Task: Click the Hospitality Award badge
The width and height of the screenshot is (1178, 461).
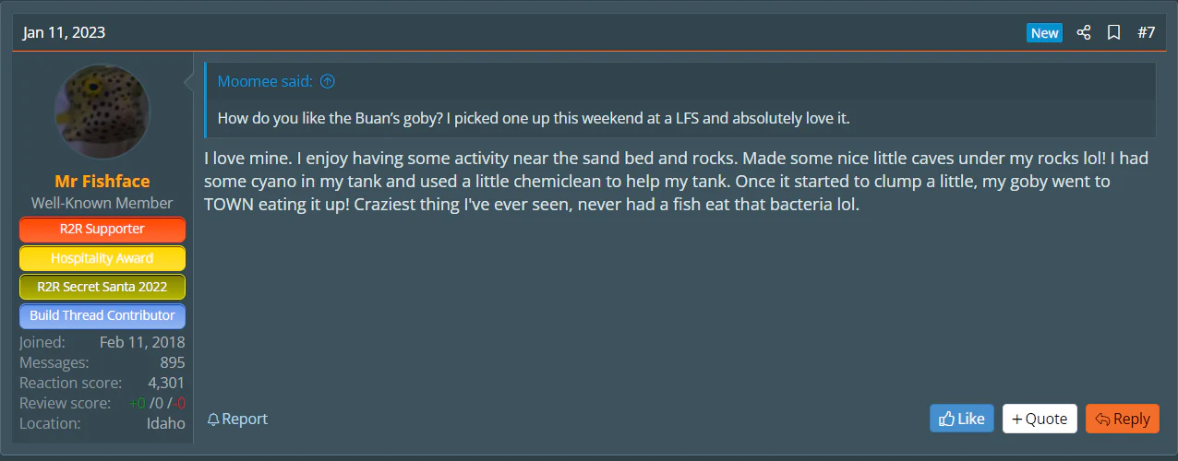Action: (x=102, y=258)
